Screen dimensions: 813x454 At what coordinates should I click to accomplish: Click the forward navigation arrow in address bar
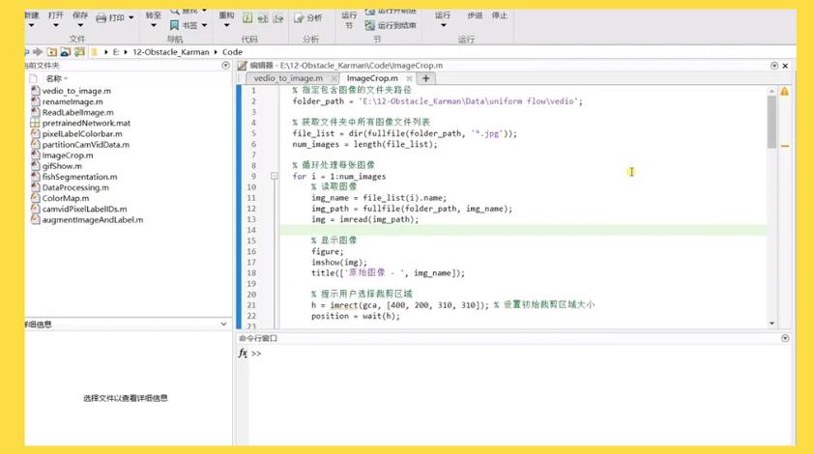pos(37,51)
